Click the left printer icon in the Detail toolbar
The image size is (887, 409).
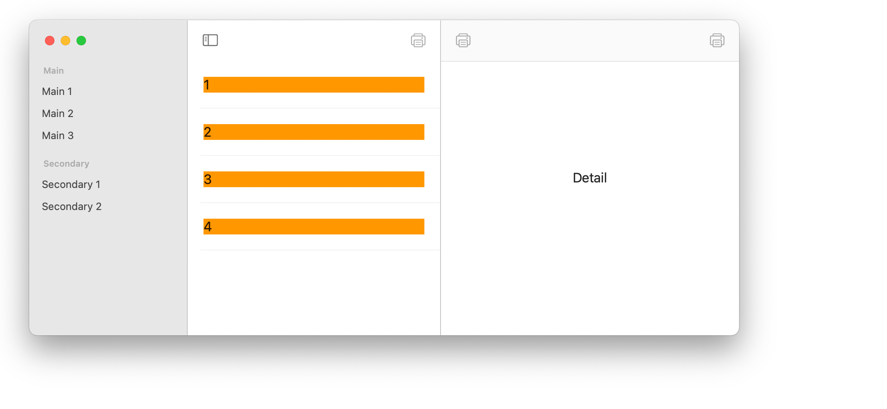tap(463, 40)
